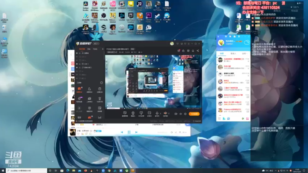The width and height of the screenshot is (308, 173).
Task: Select third scene tab in streaming app
Action: 95,49
